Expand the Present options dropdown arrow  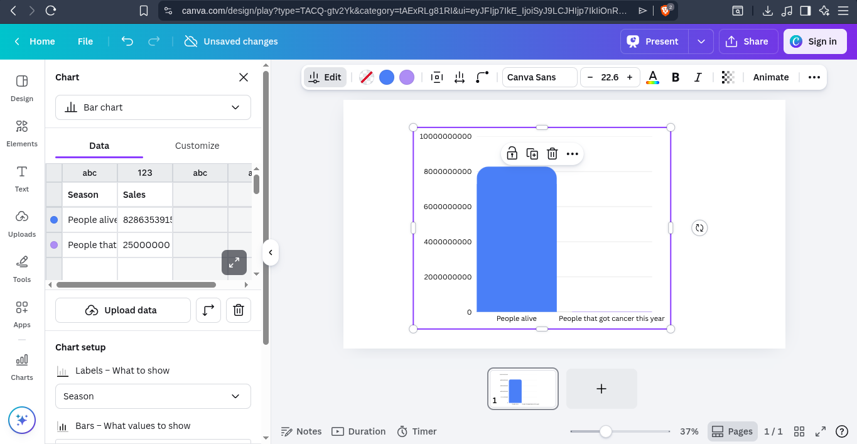701,41
